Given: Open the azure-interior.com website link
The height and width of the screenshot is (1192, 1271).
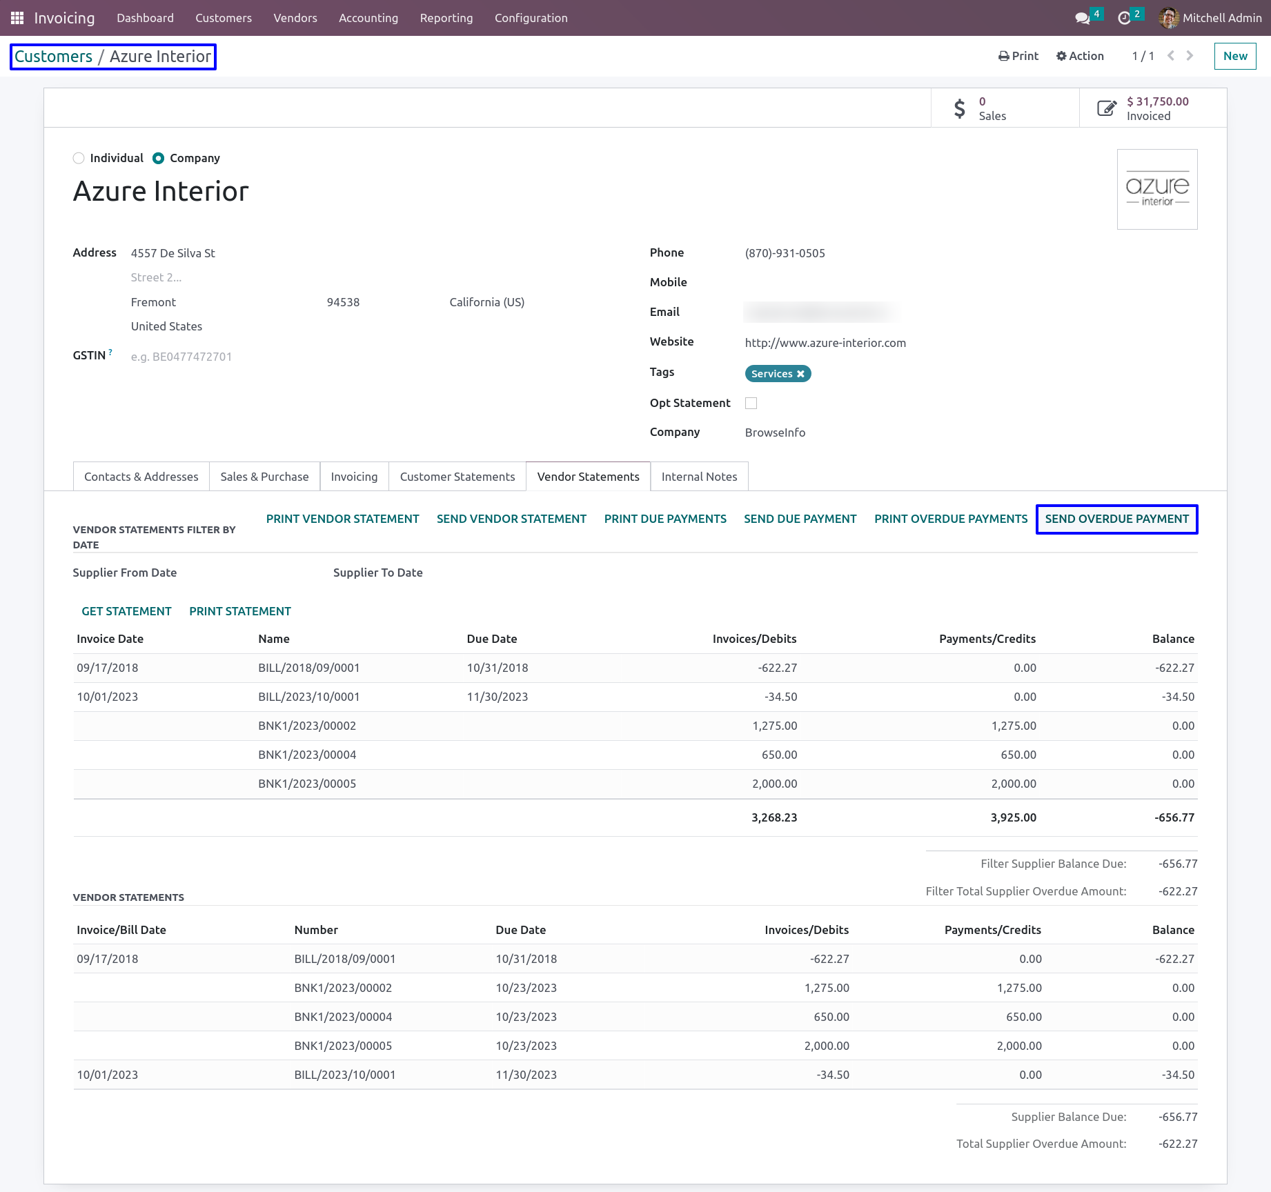Looking at the screenshot, I should pos(825,343).
